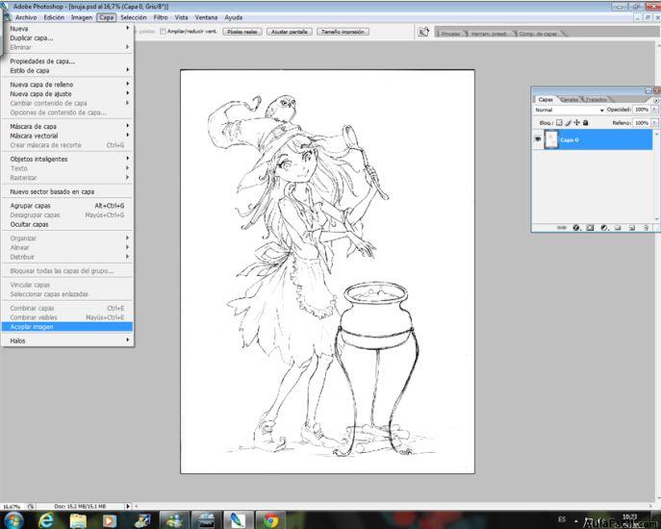Screen dimensions: 661x529
Task: Click Píxeles reales button
Action: [x=242, y=32]
